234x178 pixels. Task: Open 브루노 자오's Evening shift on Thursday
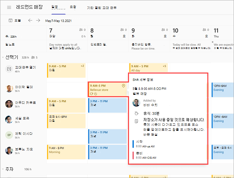pyautogui.click(x=223, y=152)
